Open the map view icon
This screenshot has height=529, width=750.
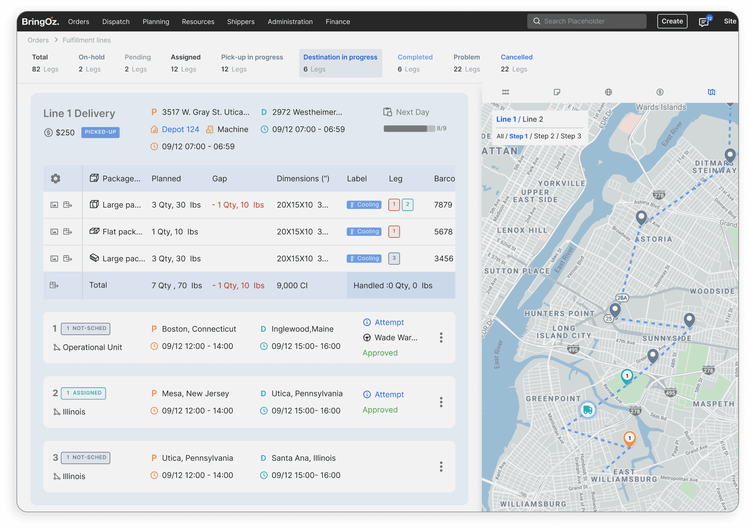(711, 92)
